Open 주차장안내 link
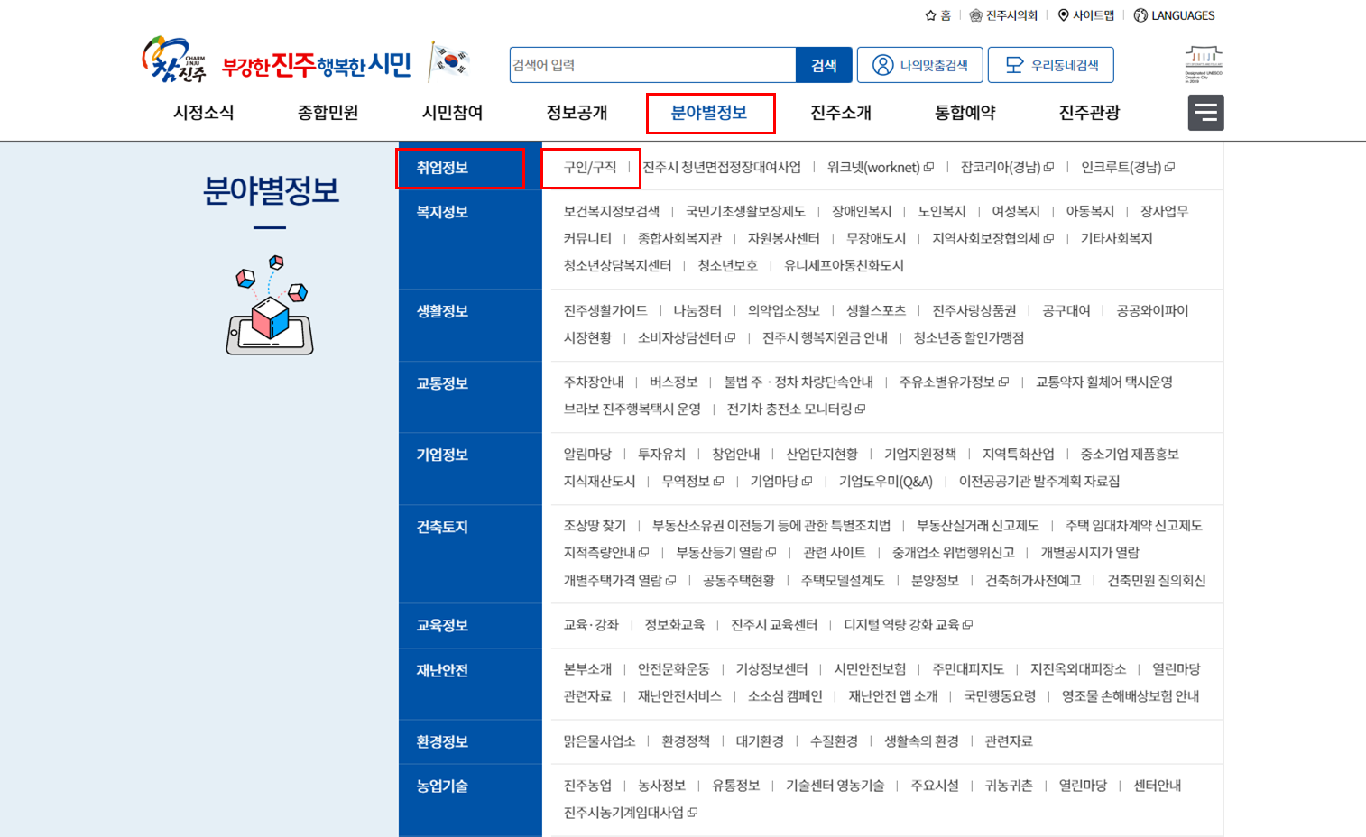The width and height of the screenshot is (1366, 837). [594, 382]
